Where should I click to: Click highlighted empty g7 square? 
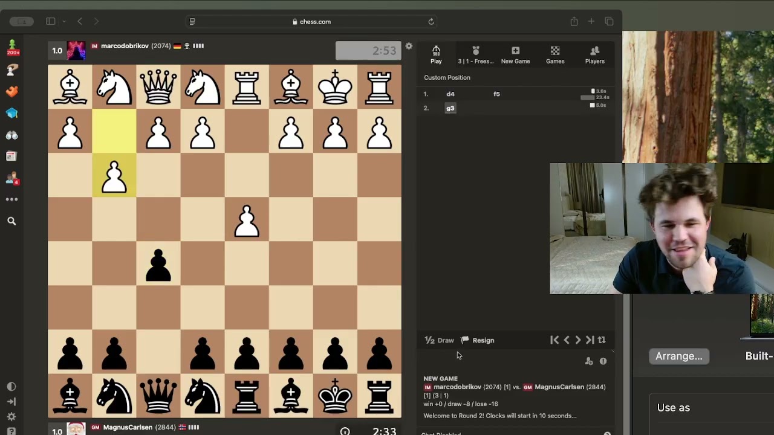[114, 131]
